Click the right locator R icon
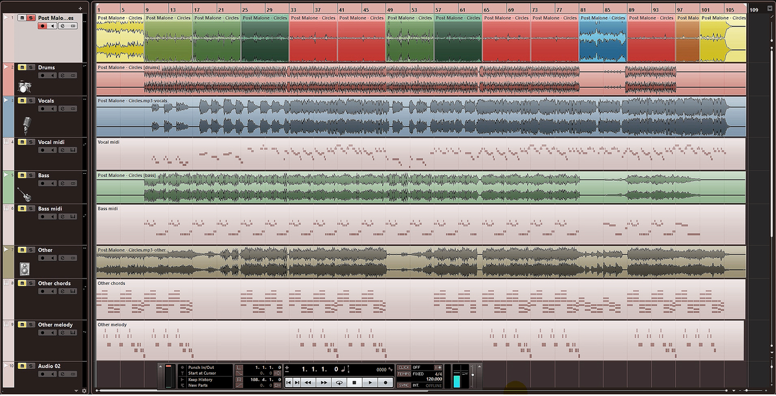The height and width of the screenshot is (396, 776). pos(239,379)
